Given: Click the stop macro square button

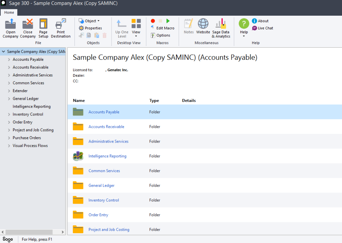Looking at the screenshot, I should [160, 21].
